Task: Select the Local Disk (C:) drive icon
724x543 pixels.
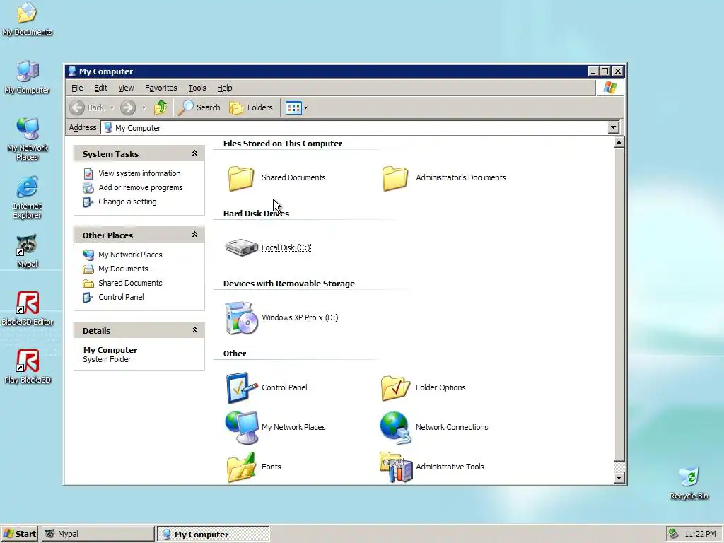Action: coord(241,247)
